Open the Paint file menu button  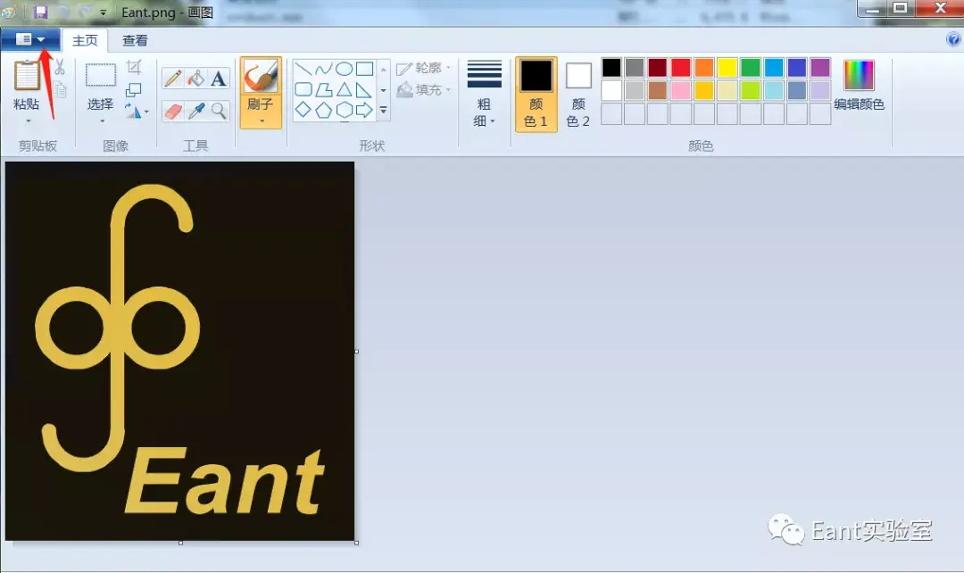tap(30, 40)
